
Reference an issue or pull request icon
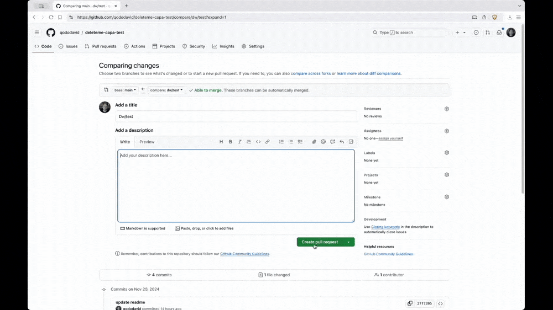pos(332,142)
